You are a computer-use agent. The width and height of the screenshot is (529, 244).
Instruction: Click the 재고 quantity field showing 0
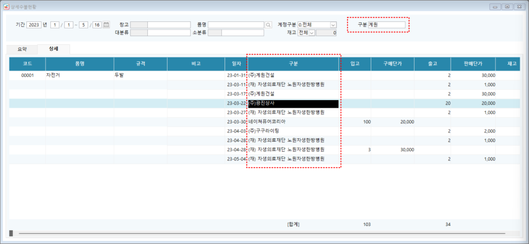pos(326,33)
